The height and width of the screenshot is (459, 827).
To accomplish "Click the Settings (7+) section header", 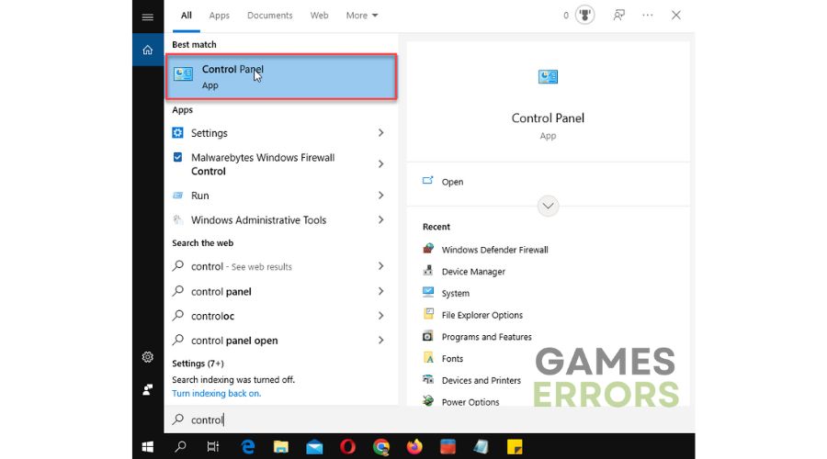I will pos(198,364).
